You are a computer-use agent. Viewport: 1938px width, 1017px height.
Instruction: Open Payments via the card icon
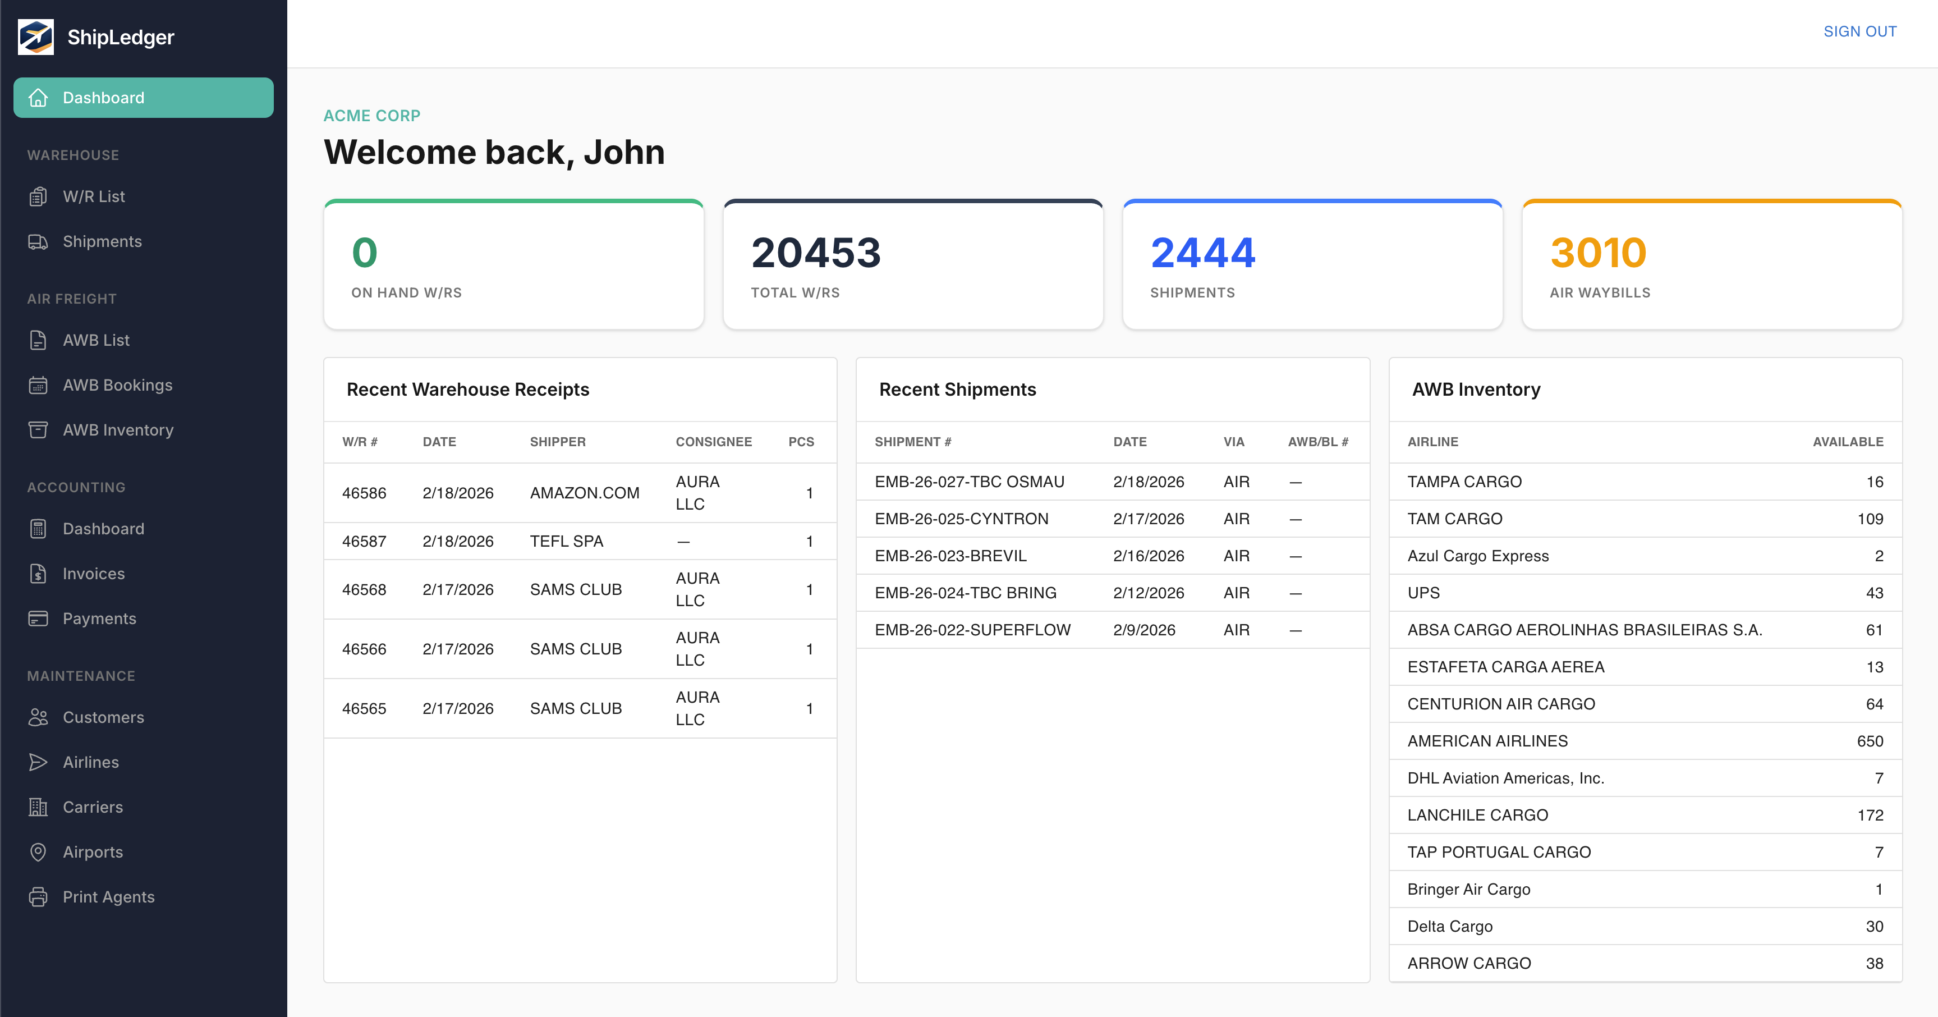(38, 618)
